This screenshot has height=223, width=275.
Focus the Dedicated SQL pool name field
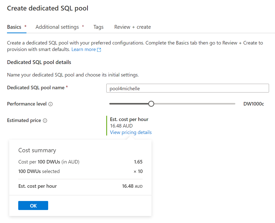point(187,88)
